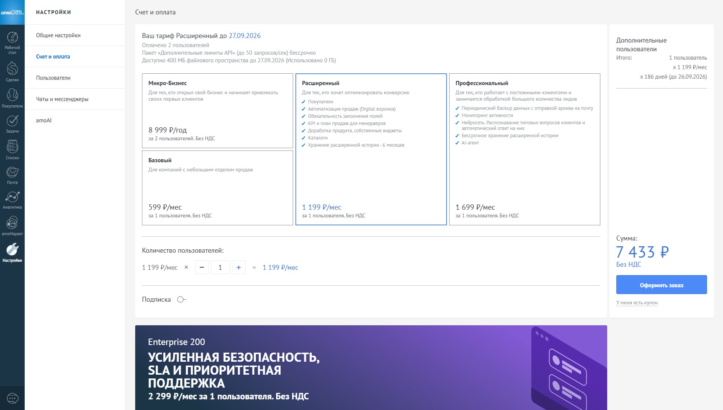Open Чаты и мессенджеры settings item
Viewport: 723px width, 410px height.
[x=62, y=99]
